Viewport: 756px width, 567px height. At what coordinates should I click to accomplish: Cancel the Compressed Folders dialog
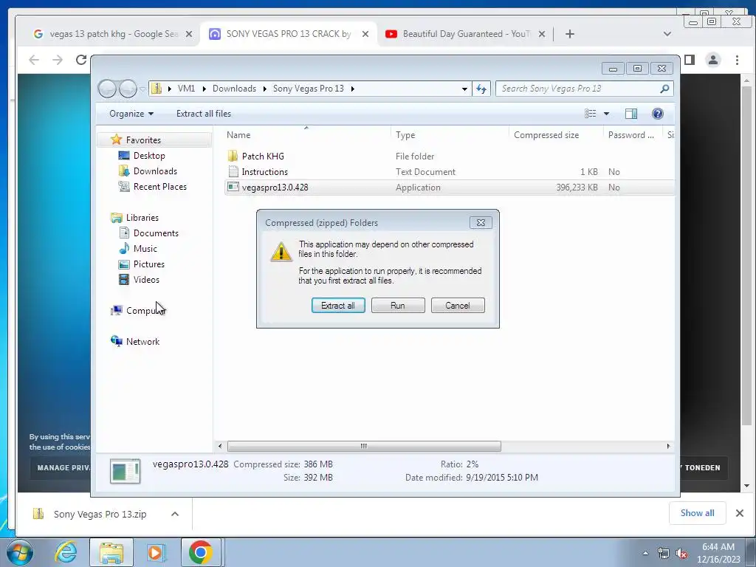458,305
